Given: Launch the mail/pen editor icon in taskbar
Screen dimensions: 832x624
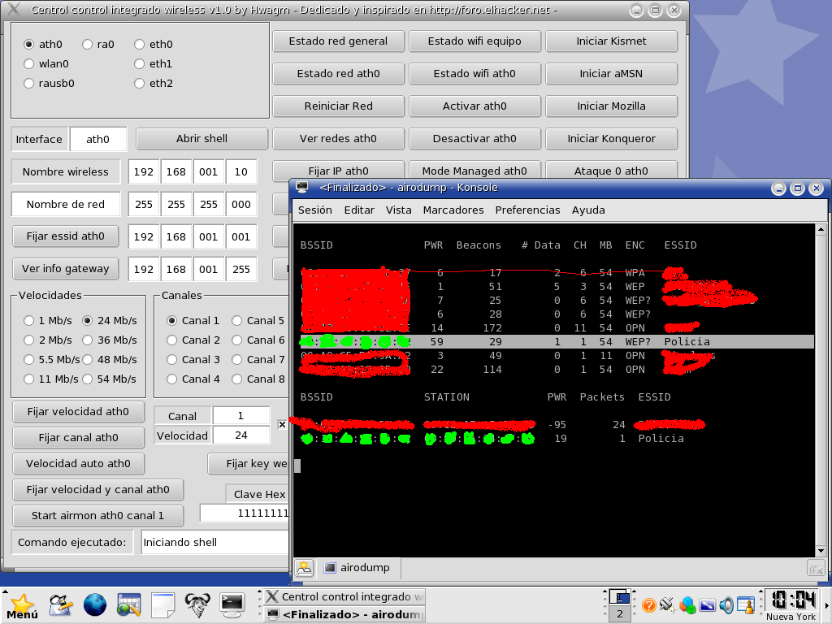Looking at the screenshot, I should point(61,604).
